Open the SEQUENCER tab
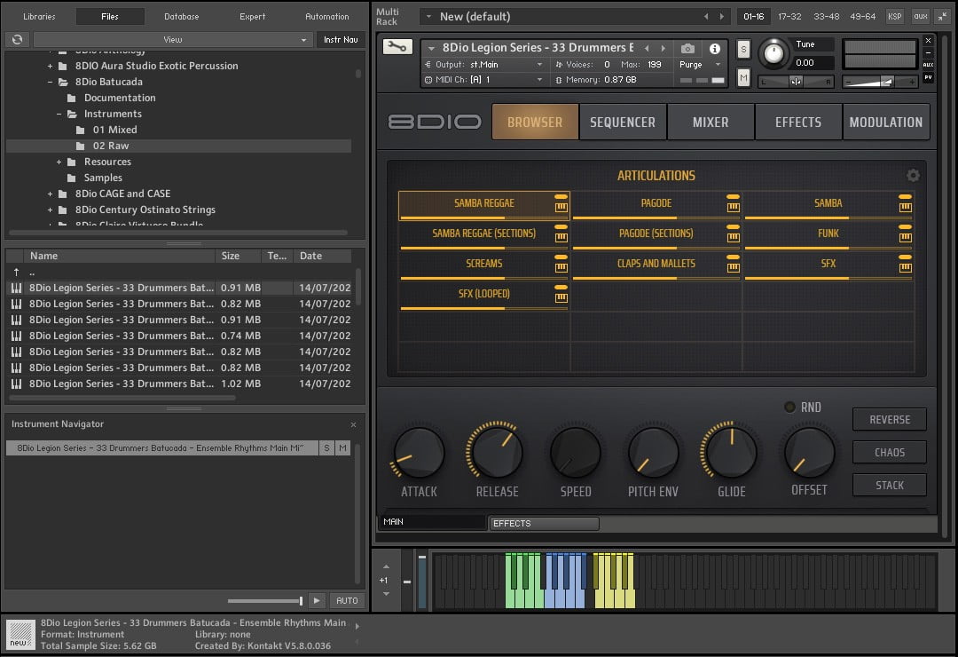The height and width of the screenshot is (657, 958). pos(623,122)
